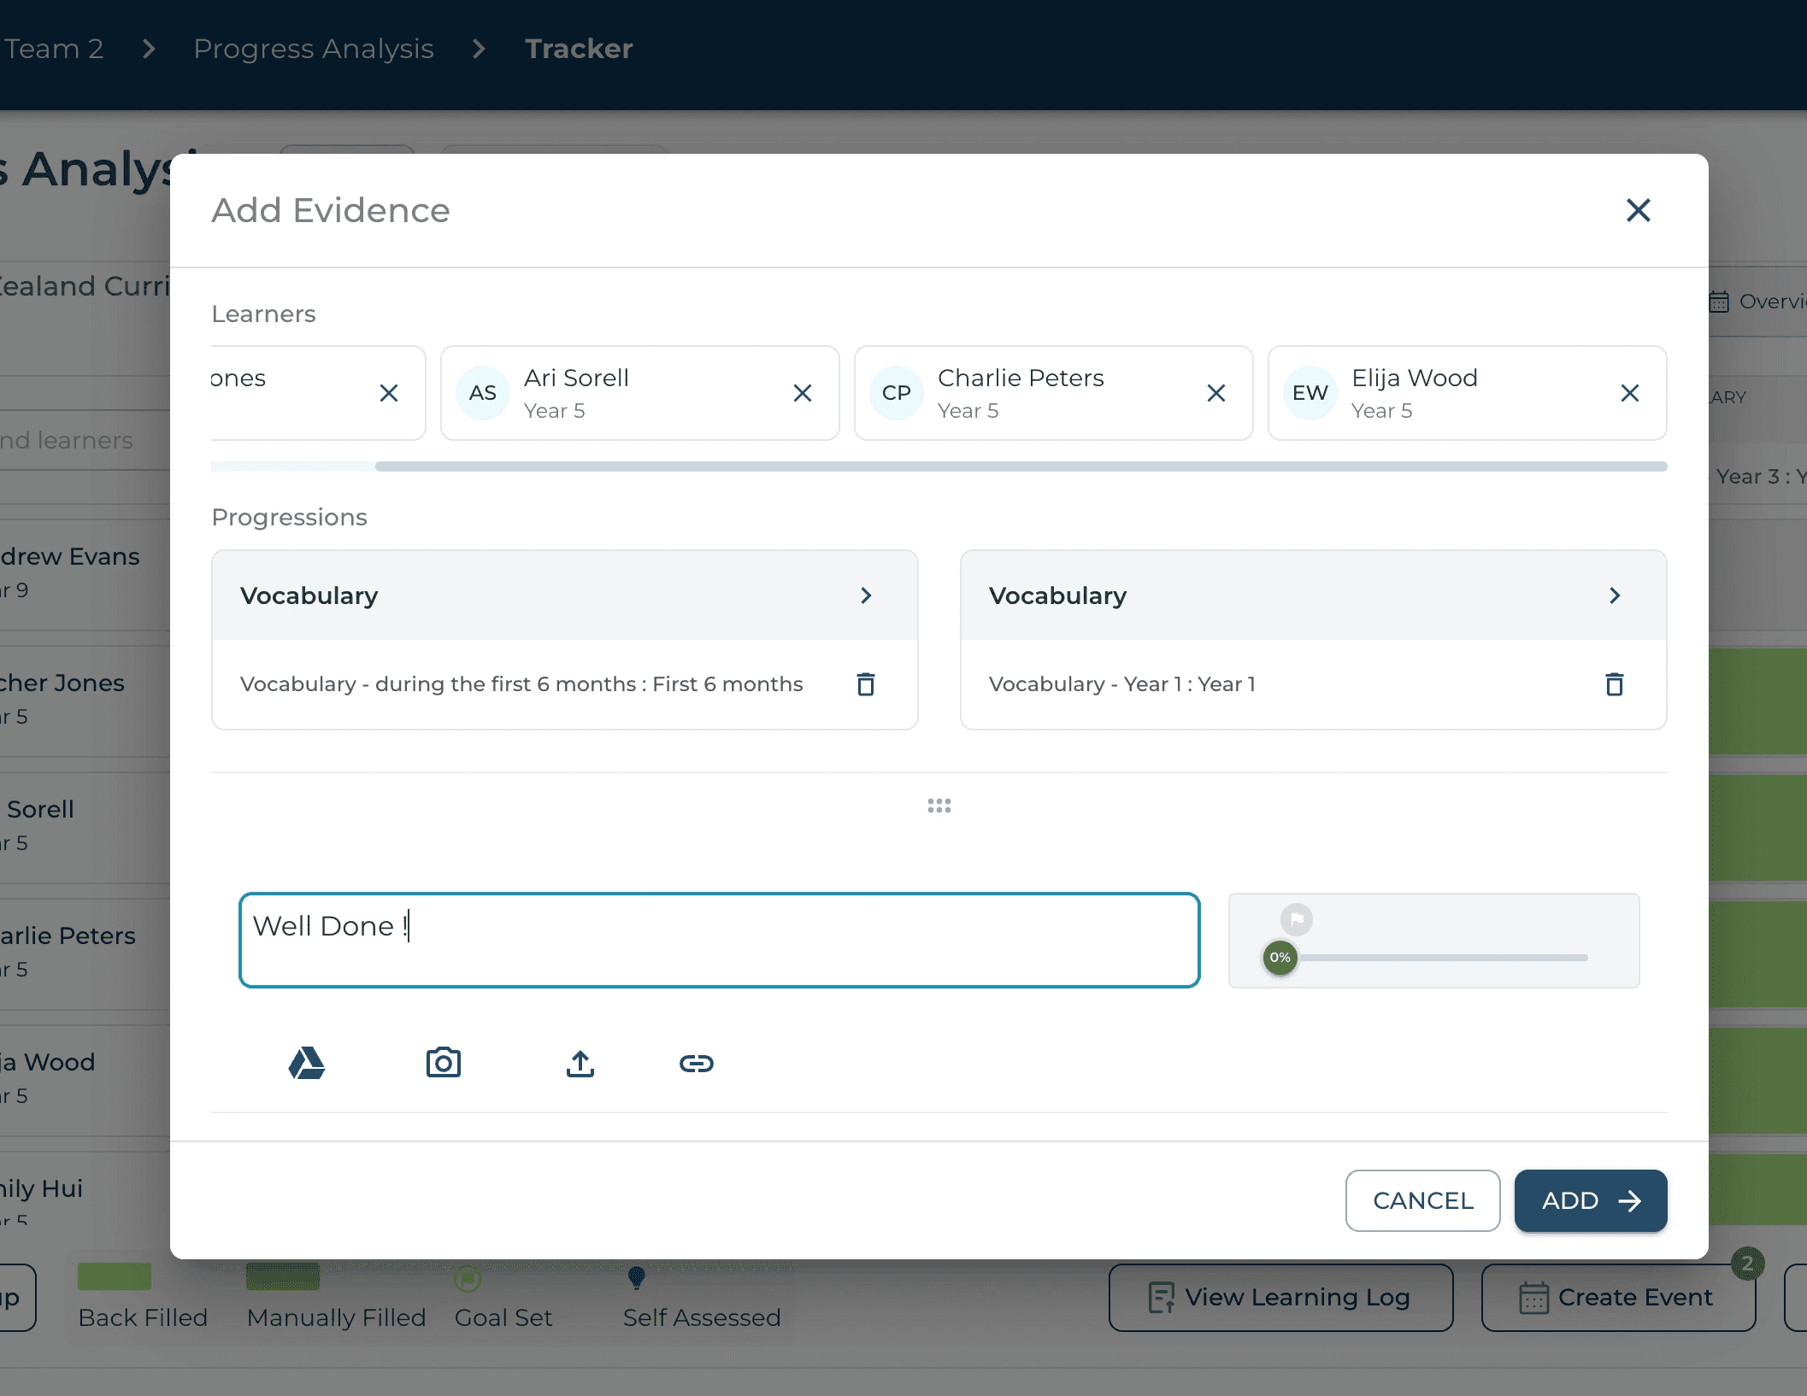Go to Team 2 breadcrumb
Image resolution: width=1807 pixels, height=1396 pixels.
tap(53, 49)
